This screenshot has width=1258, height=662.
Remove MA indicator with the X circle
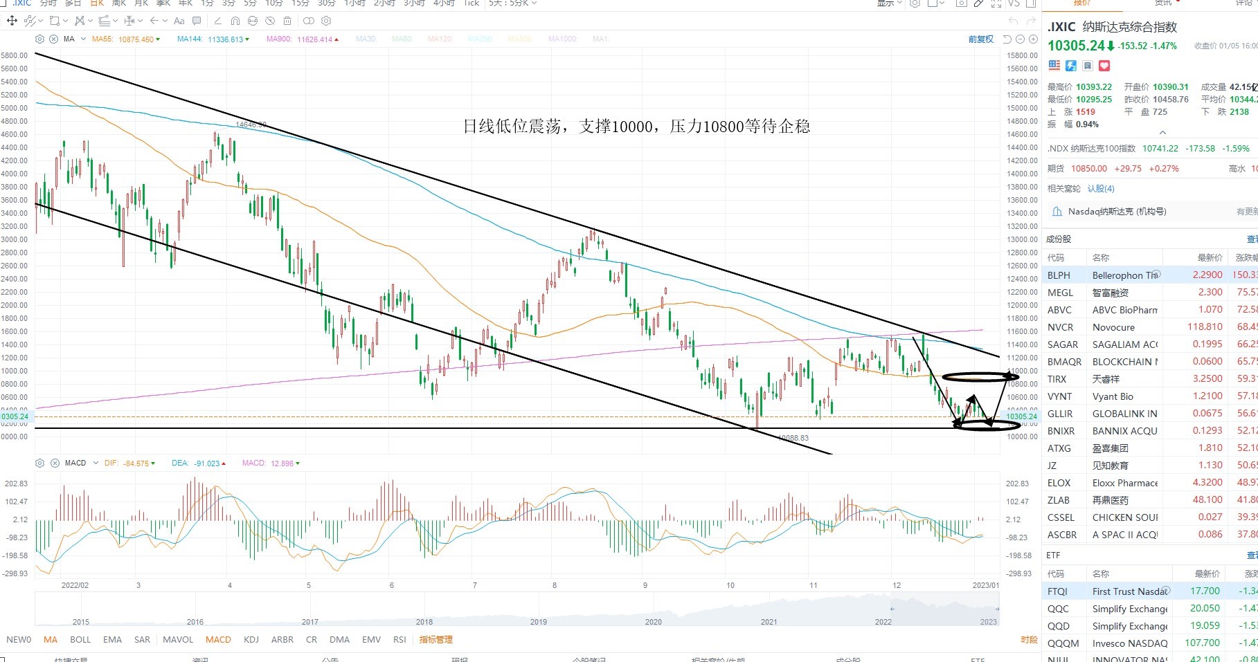tap(53, 39)
